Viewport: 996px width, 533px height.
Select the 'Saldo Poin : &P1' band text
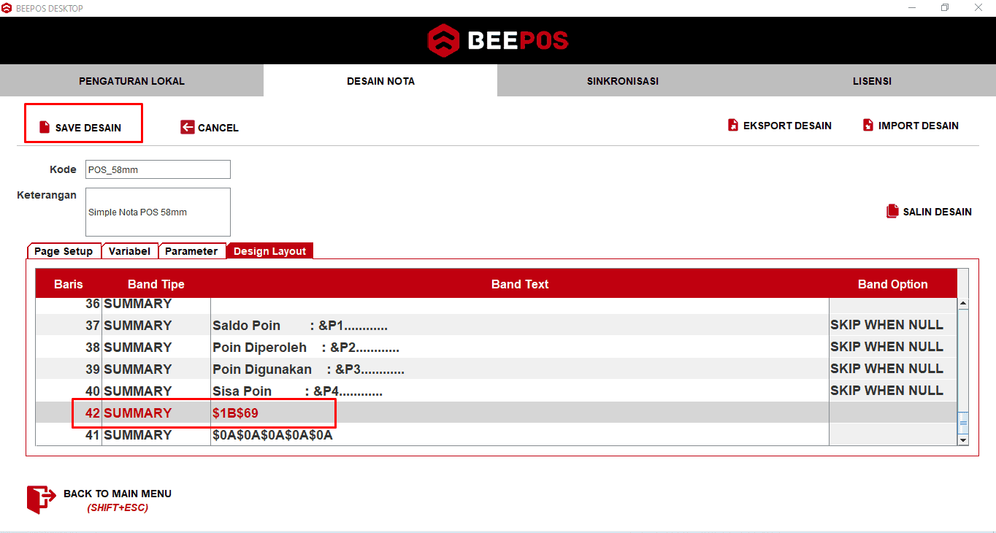click(x=299, y=326)
